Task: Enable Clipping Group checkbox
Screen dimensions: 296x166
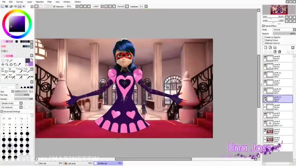Action: [263, 40]
